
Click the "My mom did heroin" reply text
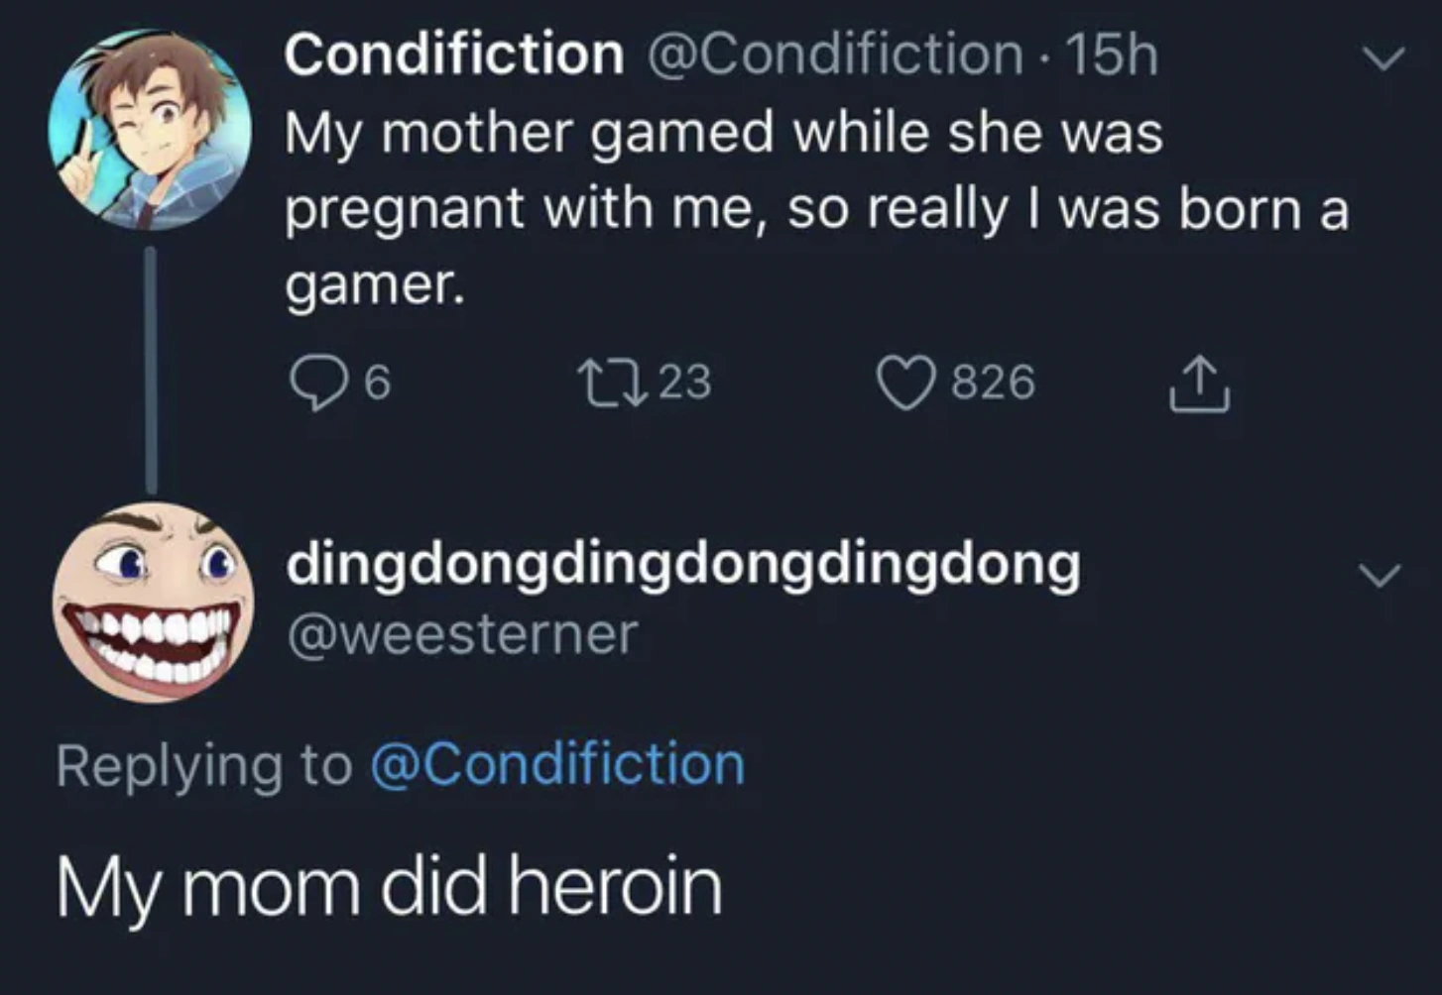coord(389,887)
